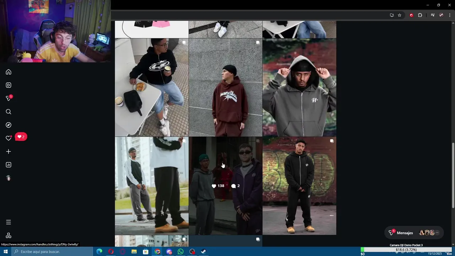Click the install app icon in the address bar

[x=392, y=15]
